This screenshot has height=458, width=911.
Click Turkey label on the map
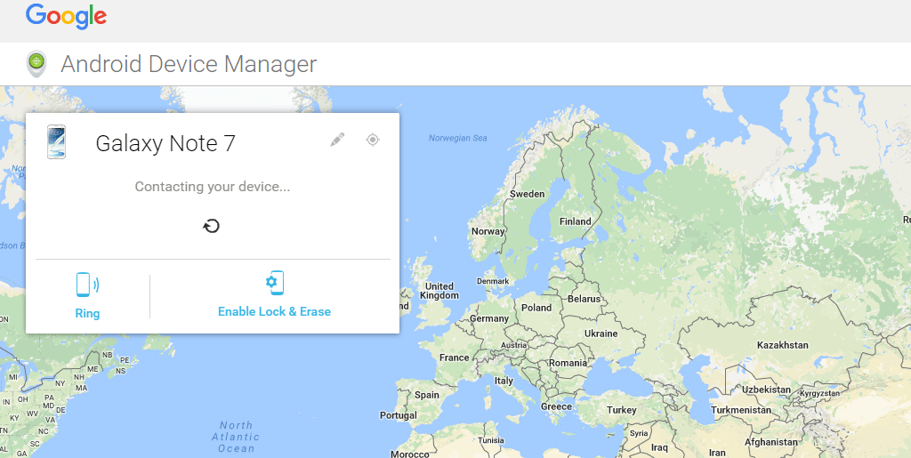click(x=622, y=410)
